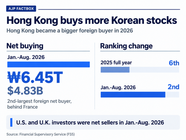Click the AJP FACTBOX badge
186x140 pixels.
point(21,8)
